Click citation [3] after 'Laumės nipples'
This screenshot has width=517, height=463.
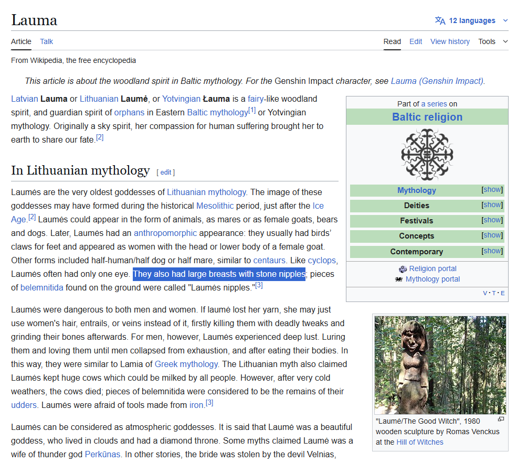coord(259,285)
